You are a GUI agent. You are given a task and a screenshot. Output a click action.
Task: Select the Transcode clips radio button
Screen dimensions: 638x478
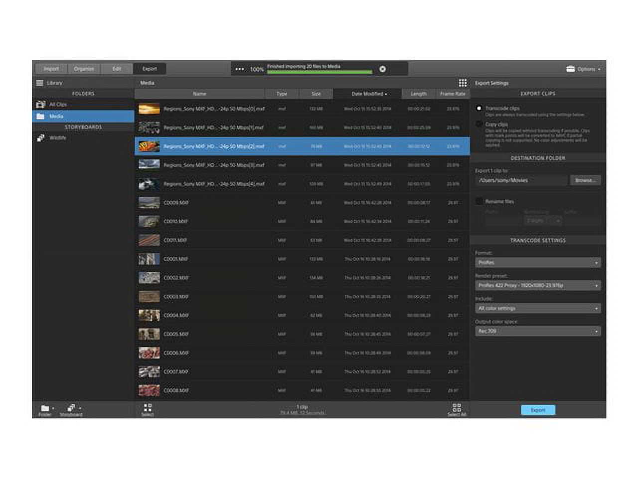tap(479, 108)
